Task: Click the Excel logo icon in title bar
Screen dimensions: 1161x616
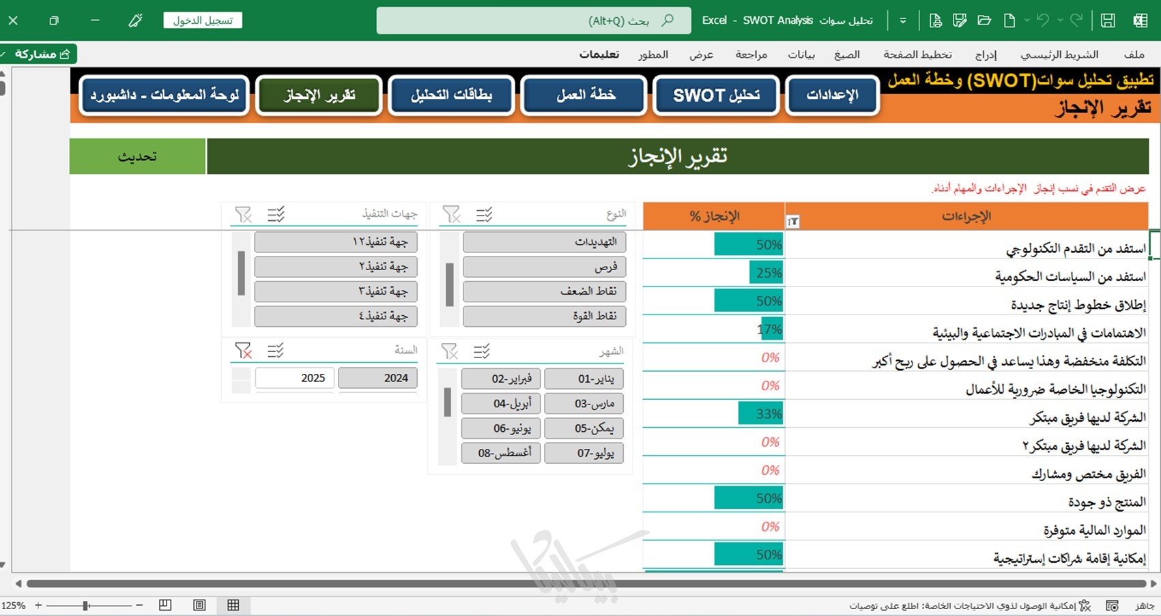Action: pyautogui.click(x=1140, y=20)
